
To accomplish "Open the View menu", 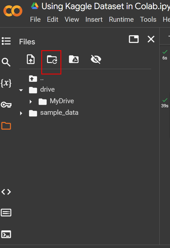I will [72, 20].
